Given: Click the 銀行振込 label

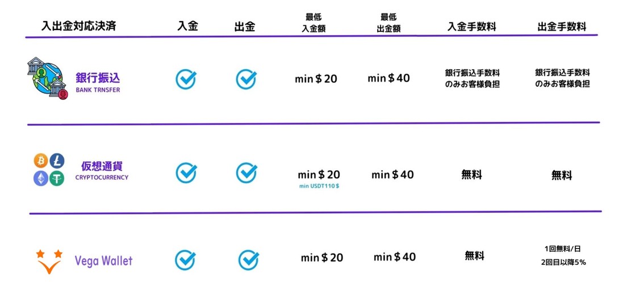Looking at the screenshot, I should click(98, 78).
